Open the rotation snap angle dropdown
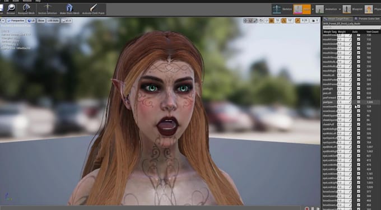 tap(290, 21)
